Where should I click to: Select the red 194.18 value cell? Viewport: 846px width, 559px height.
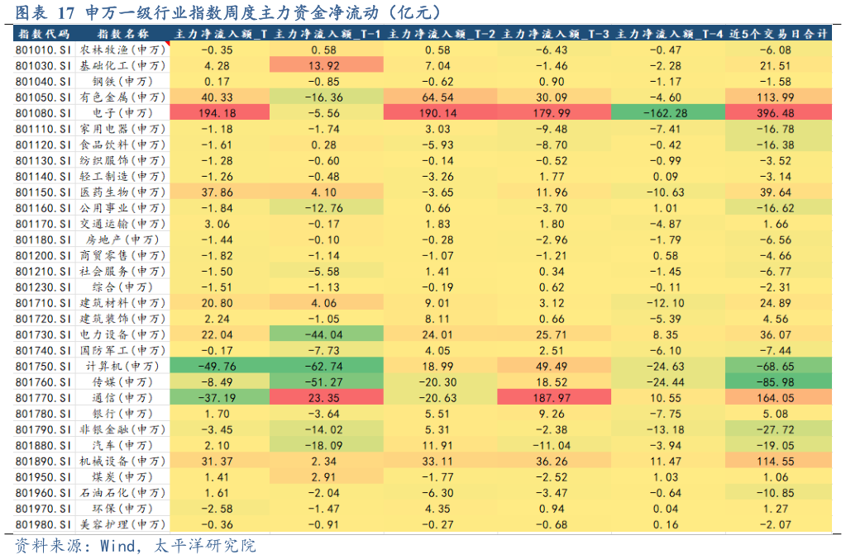tap(220, 112)
